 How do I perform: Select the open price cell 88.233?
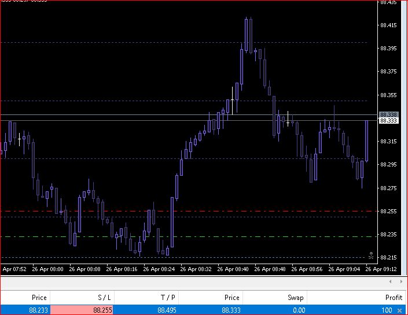(x=39, y=310)
